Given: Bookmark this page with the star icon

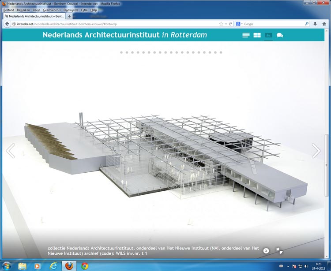Looking at the screenshot, I should (x=221, y=24).
